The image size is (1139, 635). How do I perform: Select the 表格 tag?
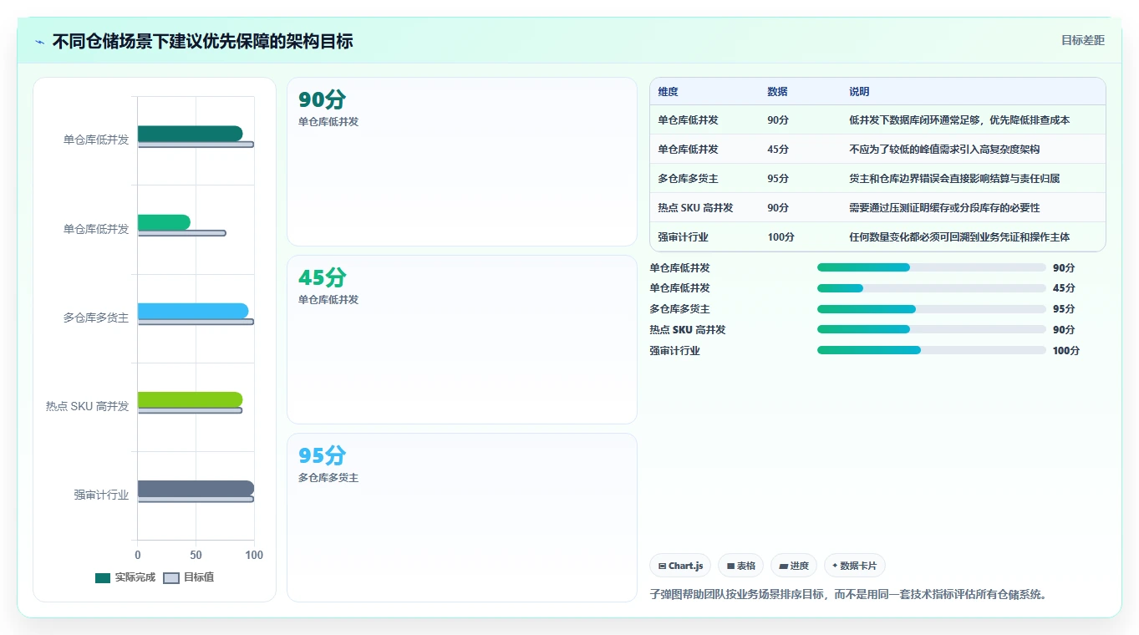click(x=740, y=566)
